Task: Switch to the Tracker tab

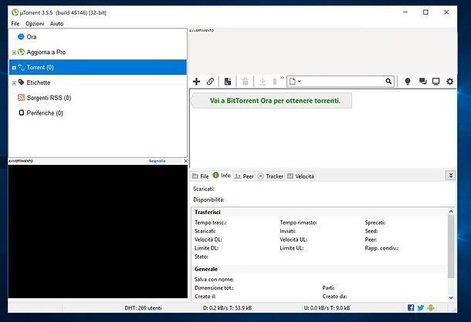Action: (271, 176)
